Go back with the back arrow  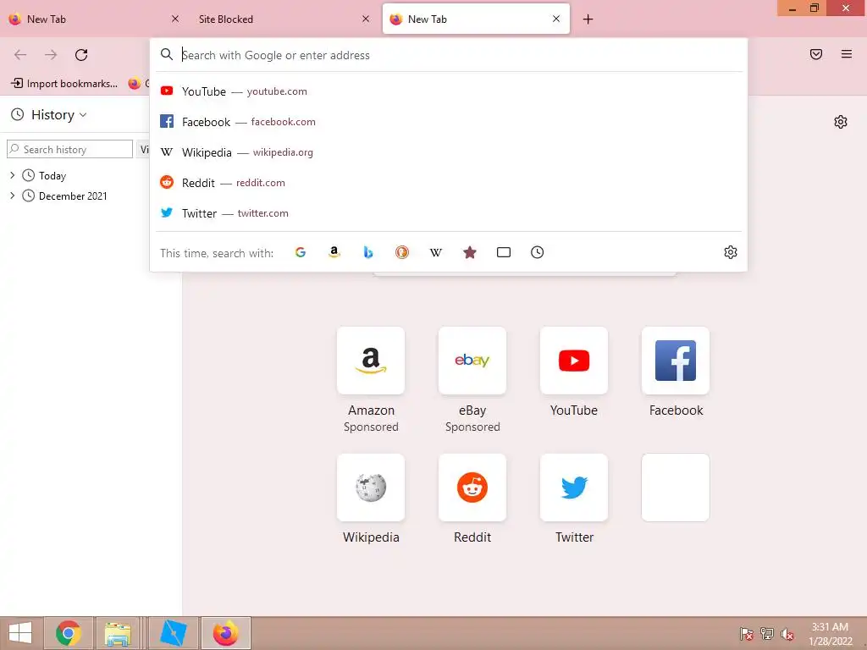[x=20, y=55]
